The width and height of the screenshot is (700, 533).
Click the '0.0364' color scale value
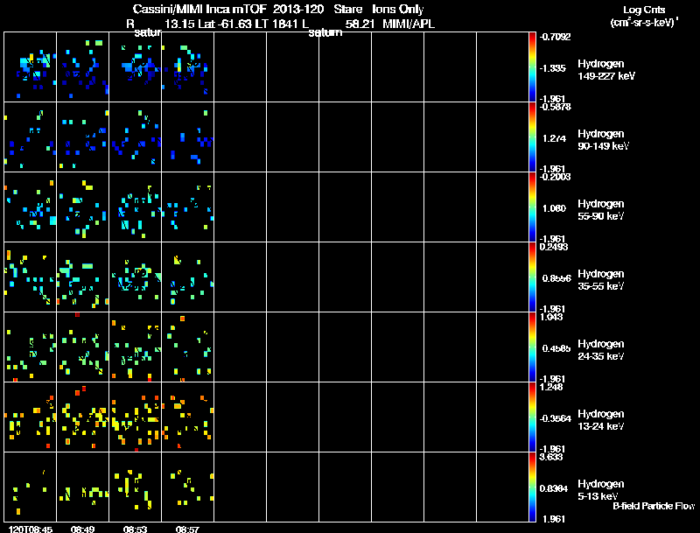point(554,489)
